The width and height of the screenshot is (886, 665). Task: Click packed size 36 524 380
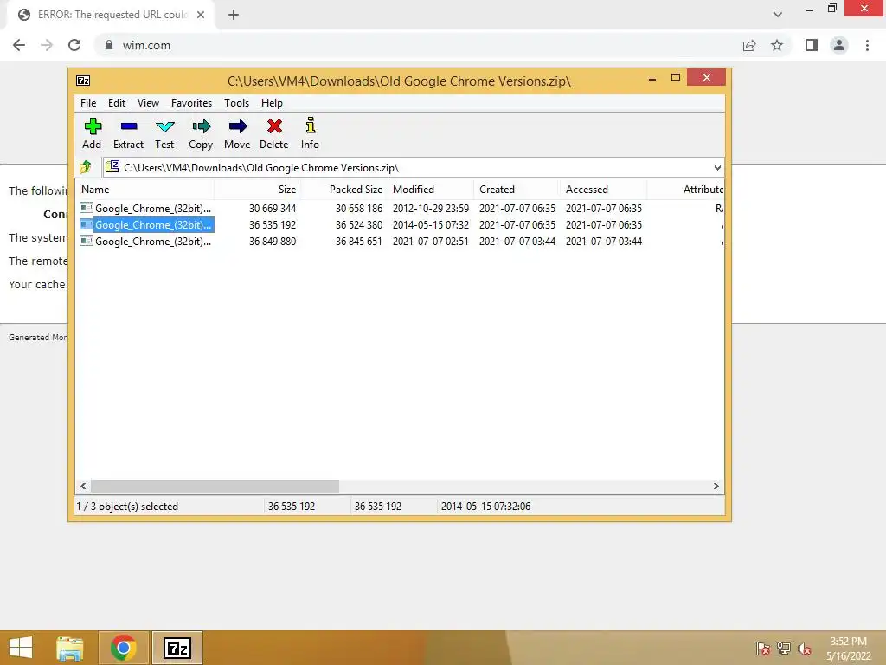(x=359, y=224)
